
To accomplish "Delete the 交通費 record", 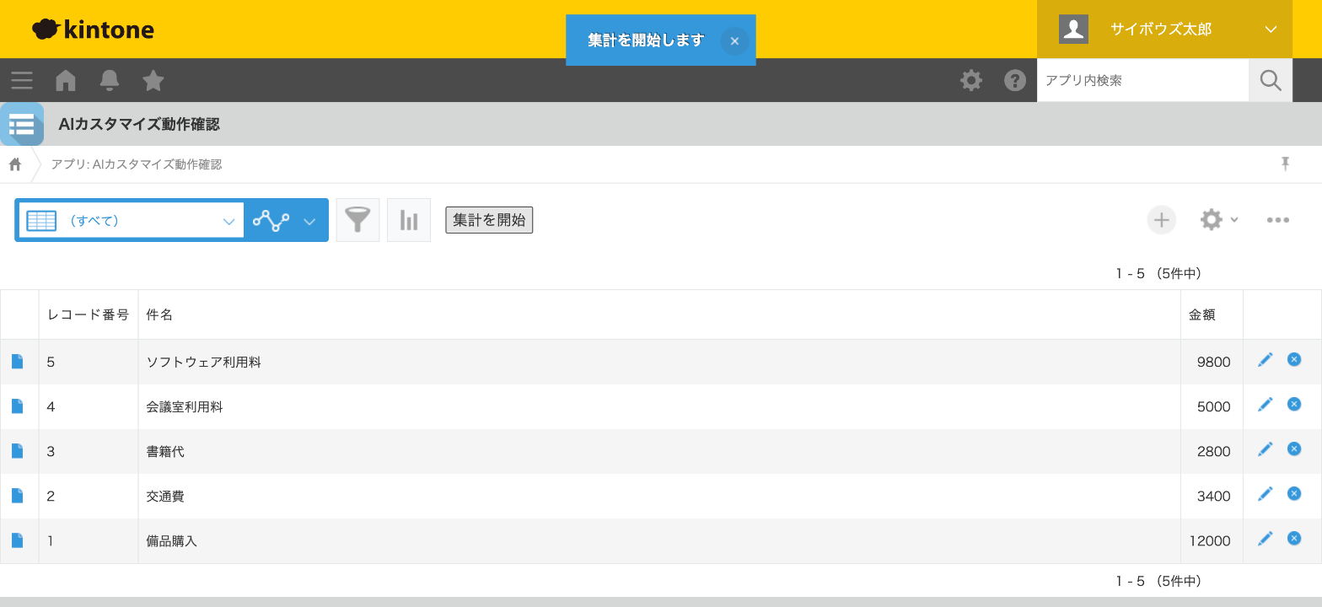I will pyautogui.click(x=1294, y=494).
